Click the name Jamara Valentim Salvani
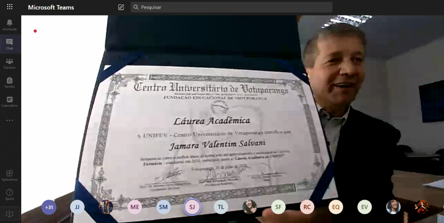This screenshot has height=223, width=444. click(217, 145)
